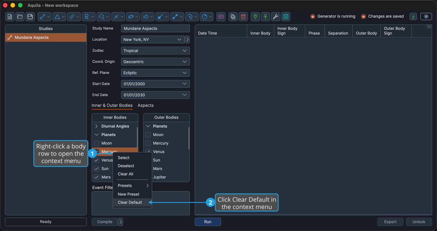Choose Deselect from the context menu
437x231 pixels.
coord(132,166)
